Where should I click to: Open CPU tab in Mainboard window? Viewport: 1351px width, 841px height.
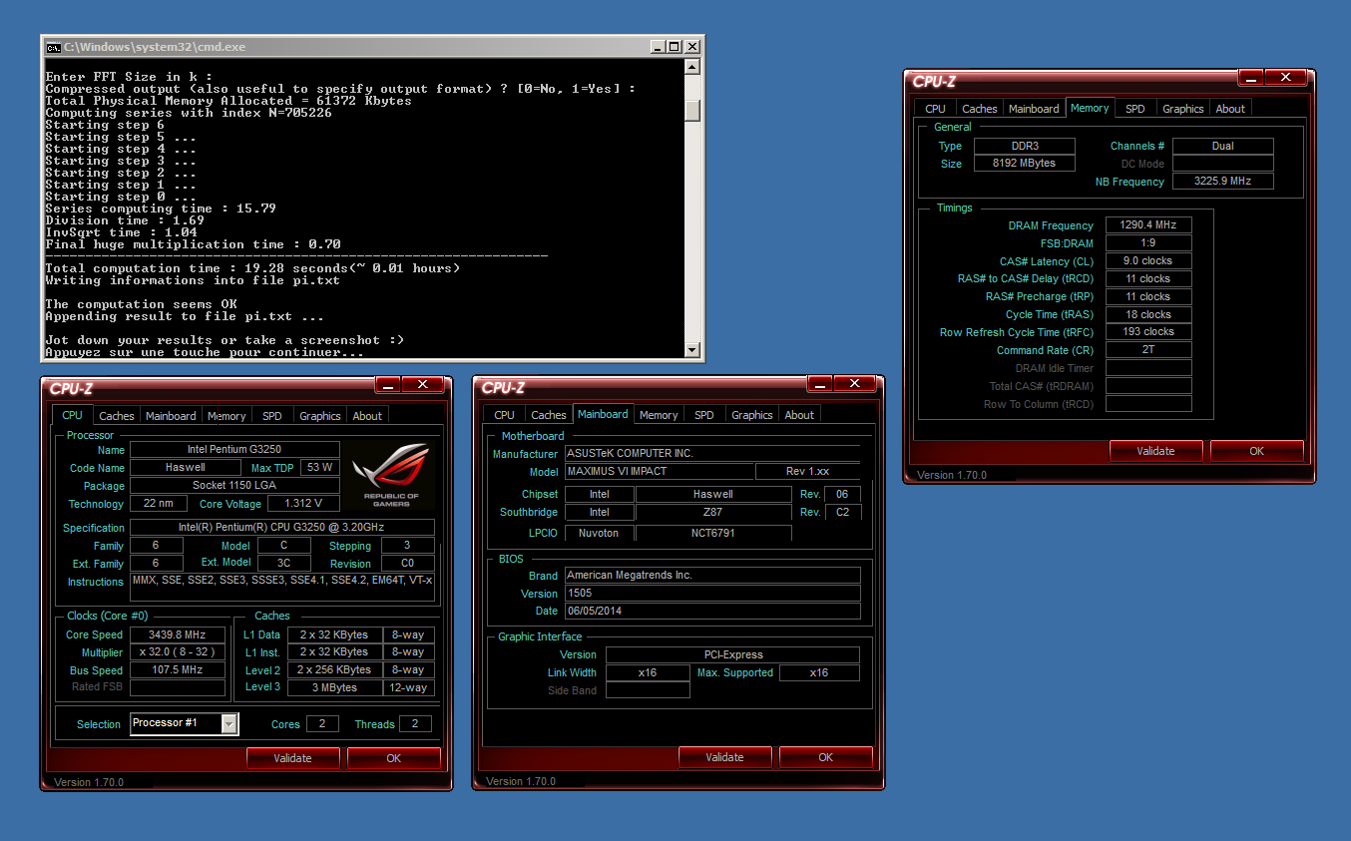pyautogui.click(x=505, y=415)
